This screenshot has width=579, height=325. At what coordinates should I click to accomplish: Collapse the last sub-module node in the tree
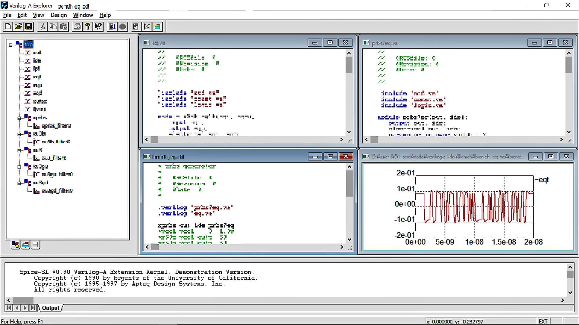pos(19,183)
